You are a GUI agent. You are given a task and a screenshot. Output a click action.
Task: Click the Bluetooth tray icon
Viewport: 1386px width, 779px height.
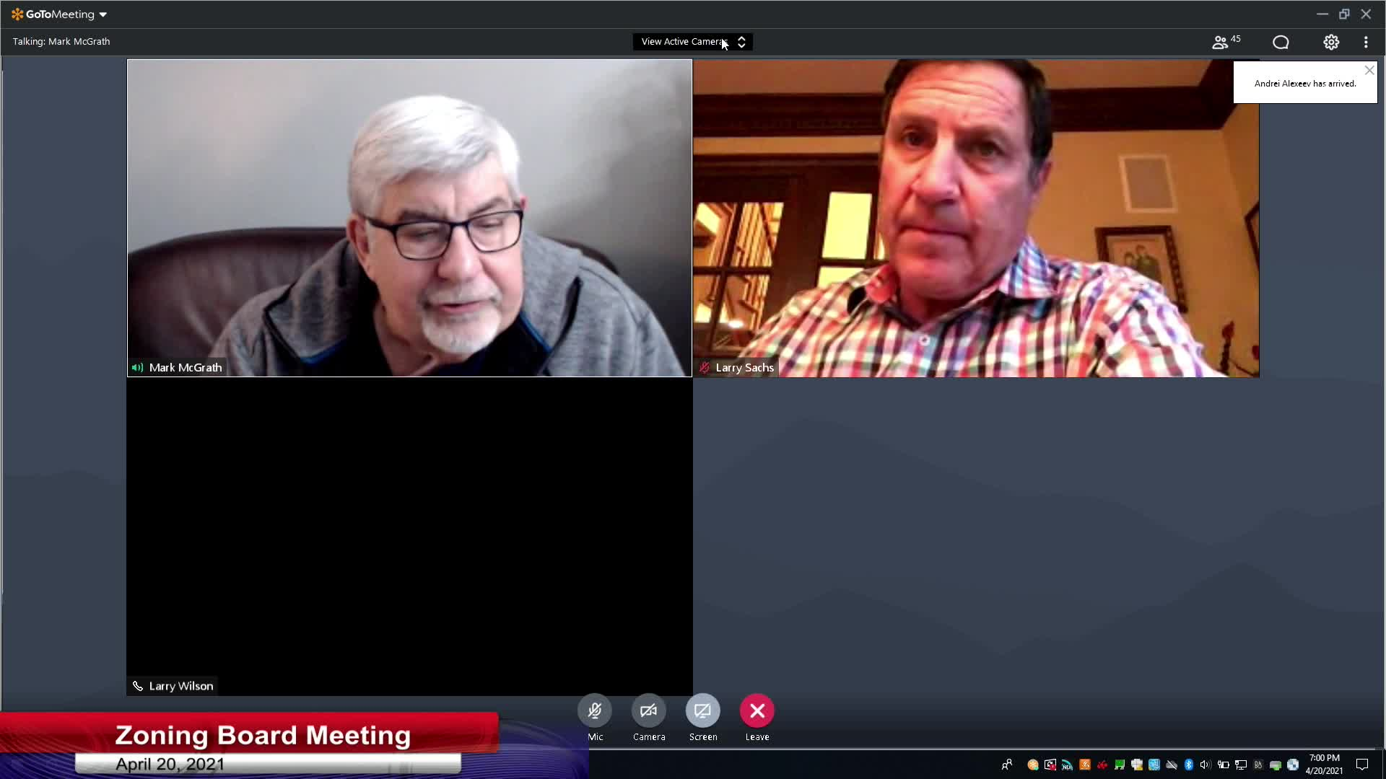point(1189,765)
